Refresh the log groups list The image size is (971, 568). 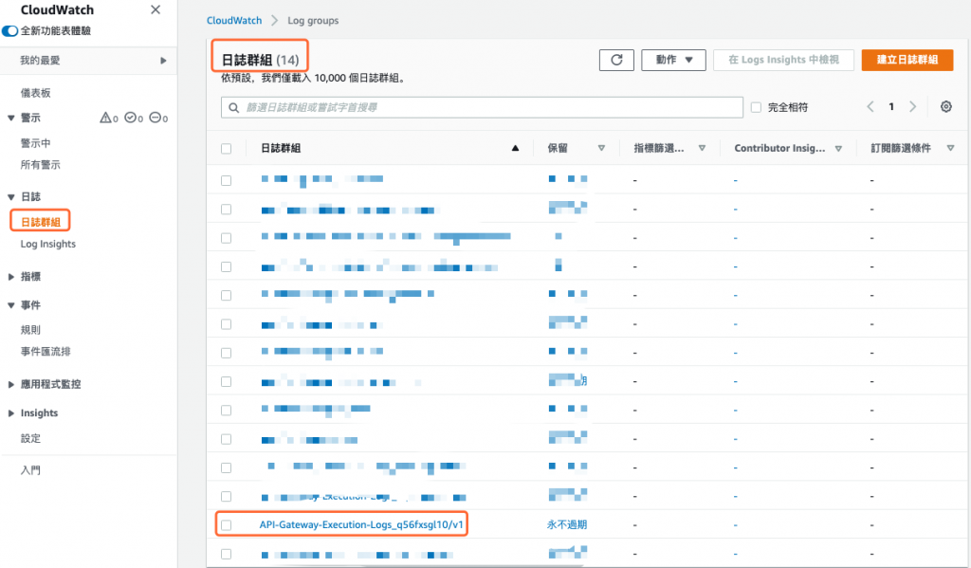tap(616, 60)
